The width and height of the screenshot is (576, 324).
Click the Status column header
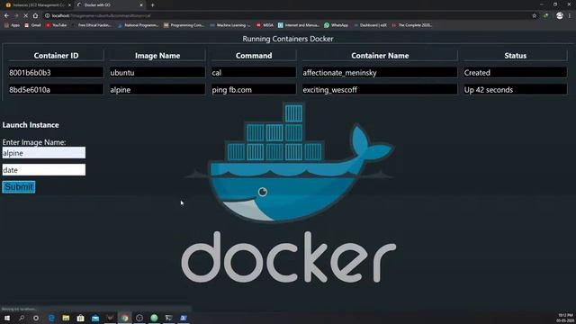tap(515, 56)
